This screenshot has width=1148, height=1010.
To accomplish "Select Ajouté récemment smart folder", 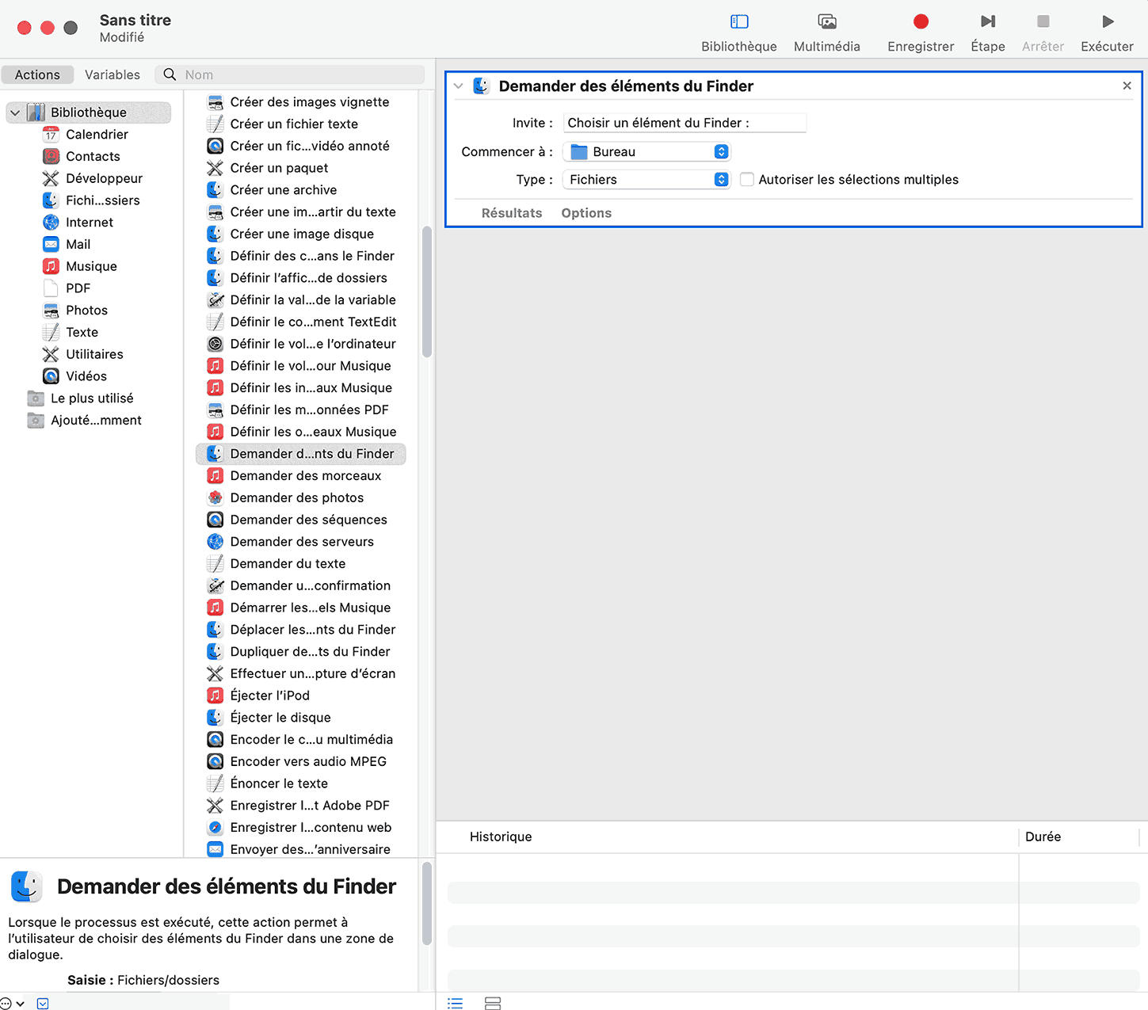I will (96, 421).
